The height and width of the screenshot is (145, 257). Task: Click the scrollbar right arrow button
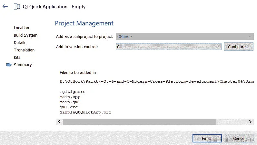click(250, 122)
